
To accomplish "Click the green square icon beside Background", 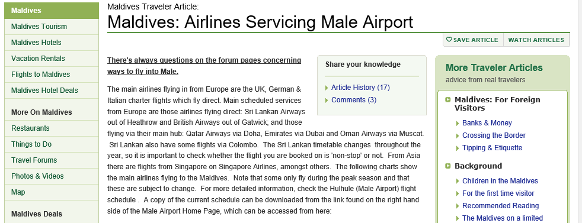I will click(x=448, y=166).
